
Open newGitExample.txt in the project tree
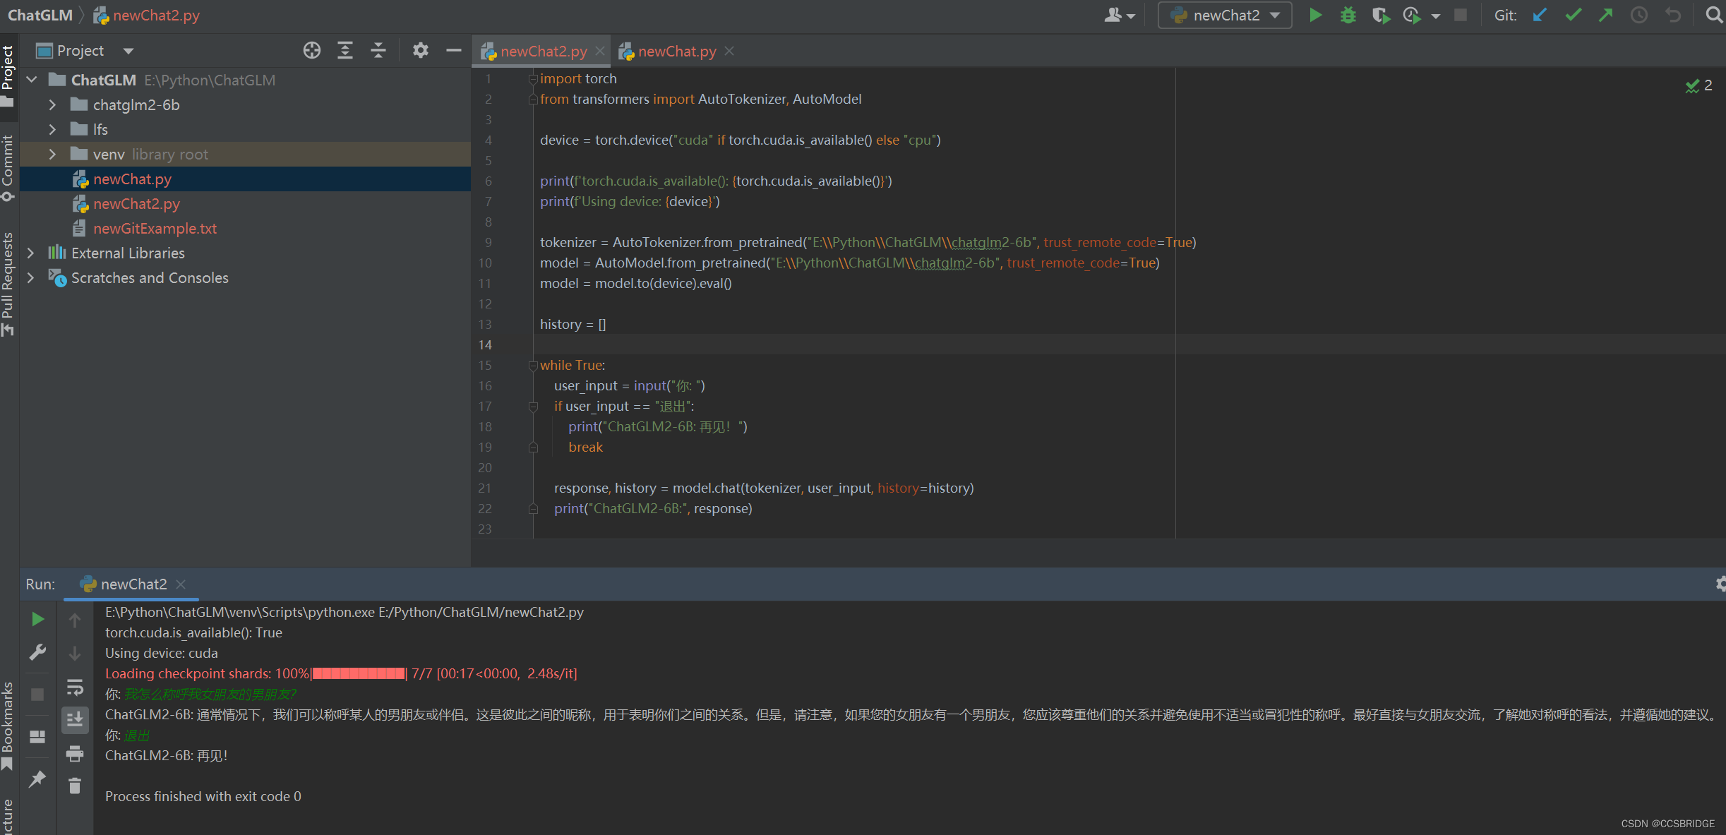tap(155, 229)
